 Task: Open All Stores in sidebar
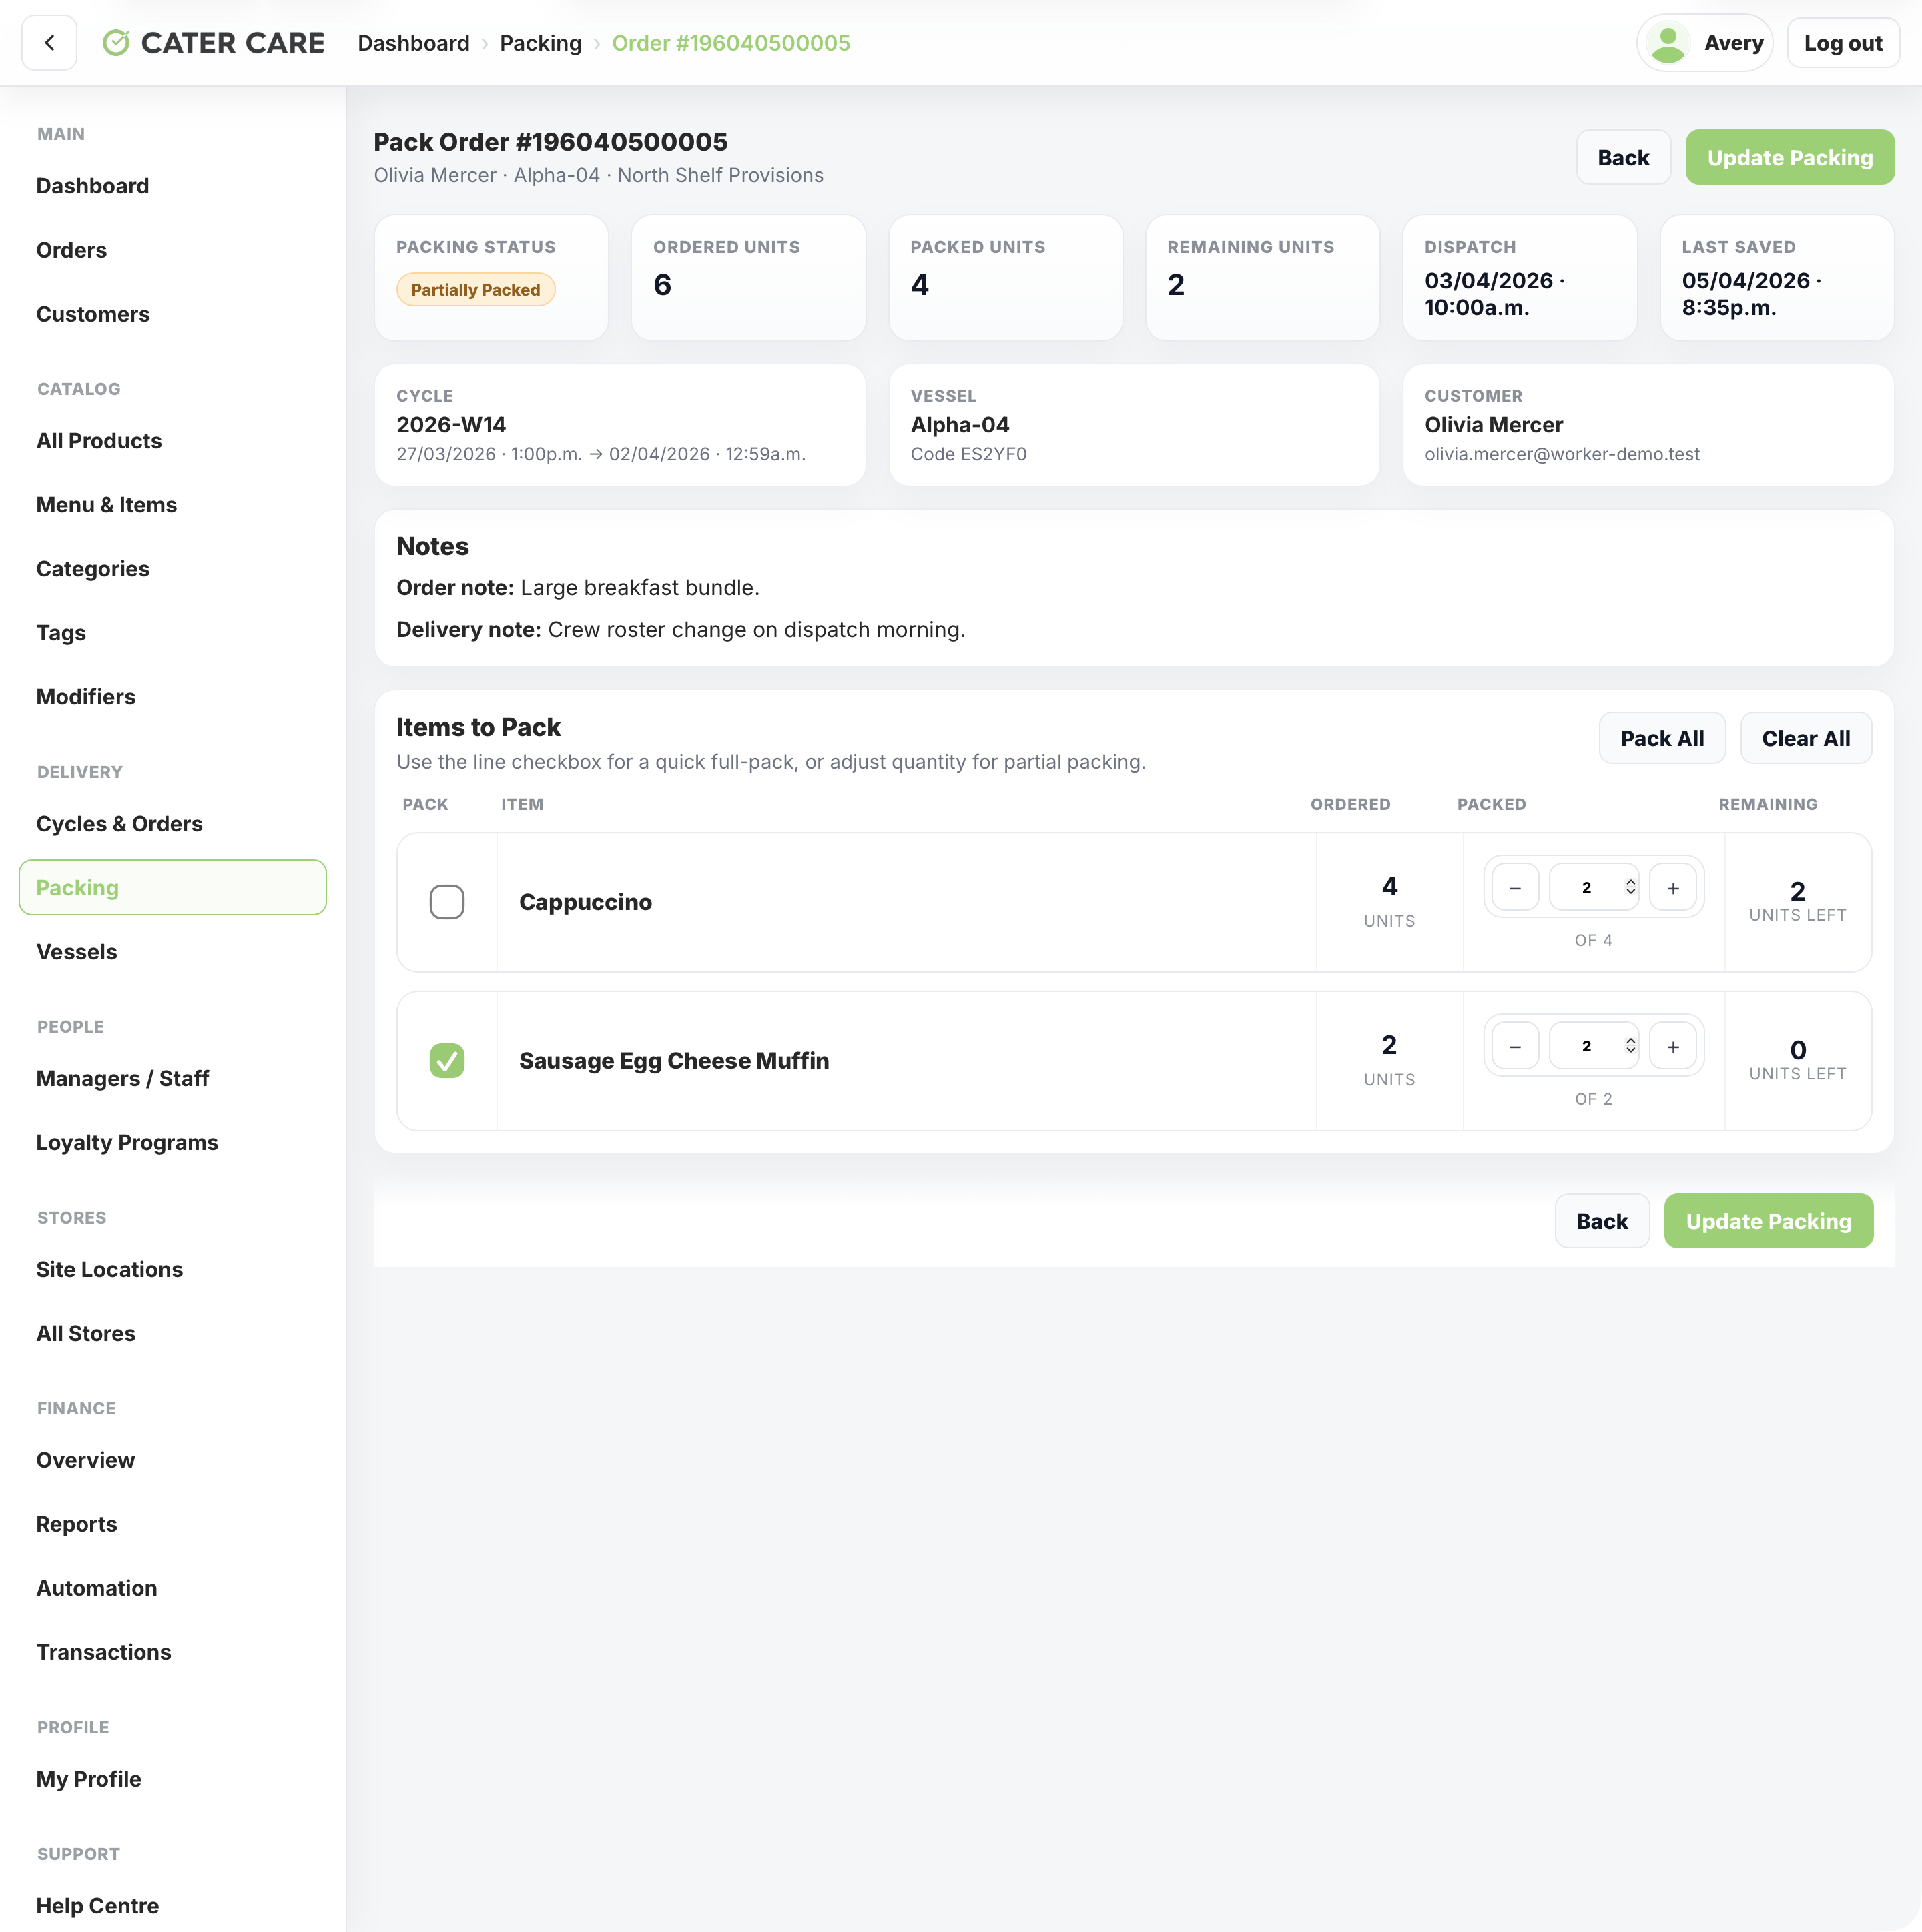86,1334
